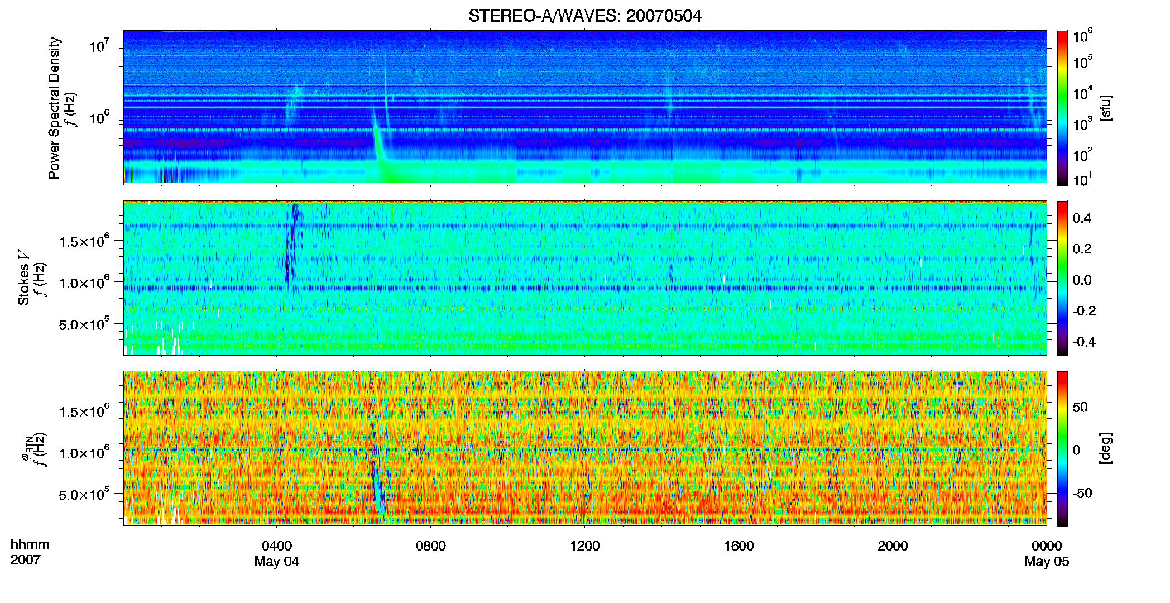The width and height of the screenshot is (1170, 603).
Task: Click the 1.0×10⁶ tick in phi panel
Action: (84, 452)
